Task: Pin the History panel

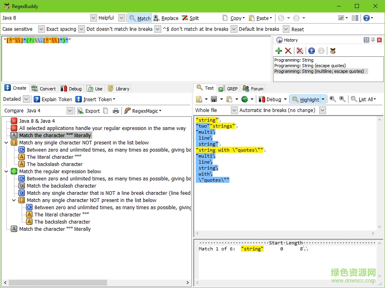Action: click(x=373, y=40)
